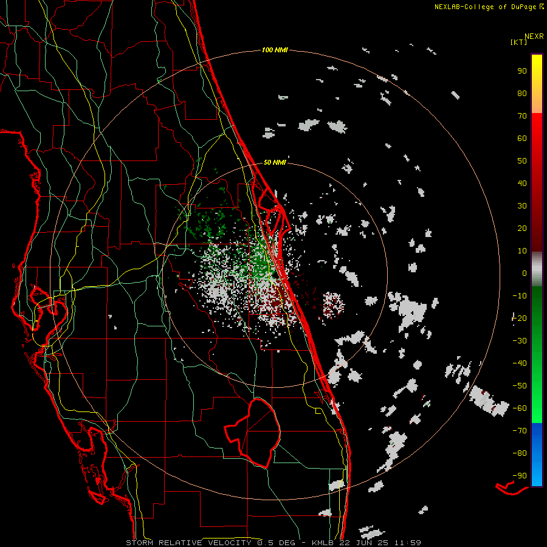
Task: Click the -50 value on velocity scale
Action: tap(520, 385)
